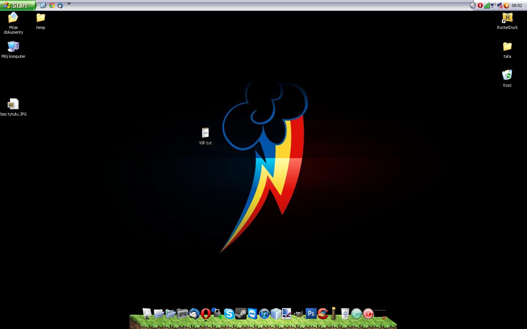Open iTunes from the dock
This screenshot has width=527, height=329.
[x=264, y=314]
